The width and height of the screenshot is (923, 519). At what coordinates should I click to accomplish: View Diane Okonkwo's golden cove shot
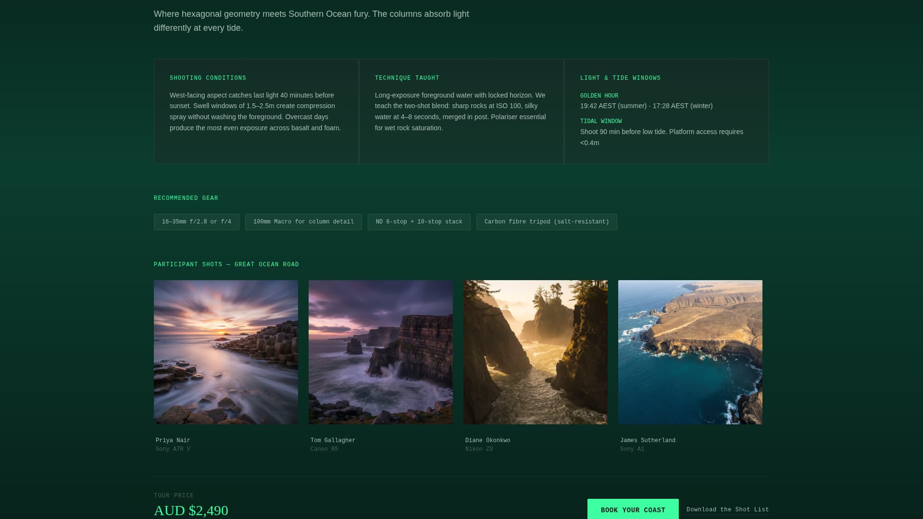coord(536,352)
